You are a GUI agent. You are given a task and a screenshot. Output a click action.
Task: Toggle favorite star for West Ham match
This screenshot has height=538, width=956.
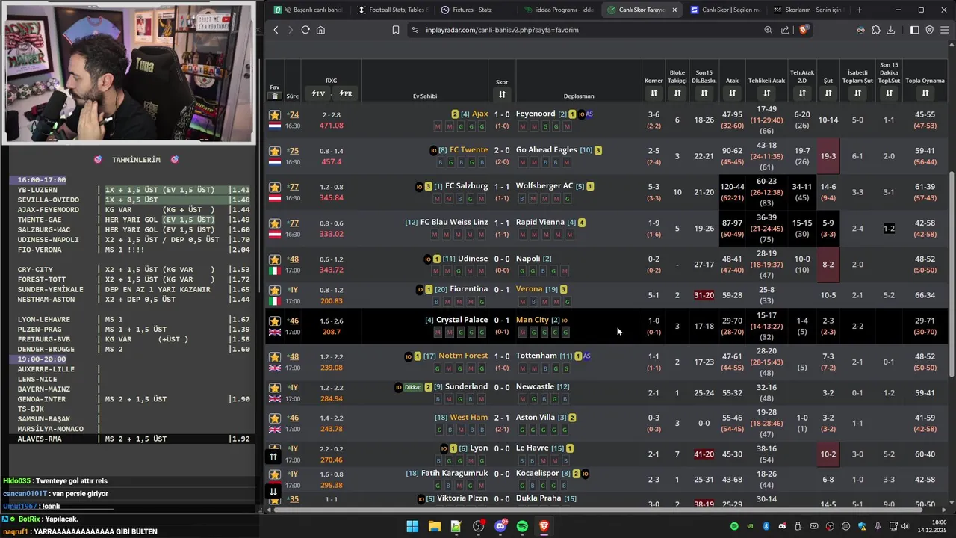pyautogui.click(x=275, y=418)
